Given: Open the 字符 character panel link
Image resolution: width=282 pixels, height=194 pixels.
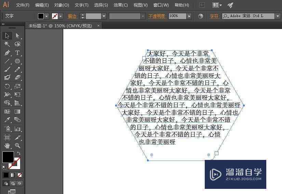Looking at the screenshot, I should click(x=214, y=16).
